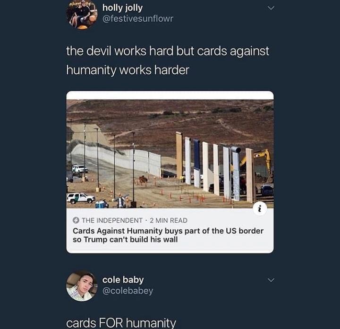
Task: Visit the @colebabey handle
Action: (x=127, y=291)
